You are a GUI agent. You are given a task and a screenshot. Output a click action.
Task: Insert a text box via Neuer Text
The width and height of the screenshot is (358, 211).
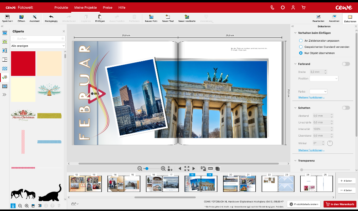[x=168, y=18]
